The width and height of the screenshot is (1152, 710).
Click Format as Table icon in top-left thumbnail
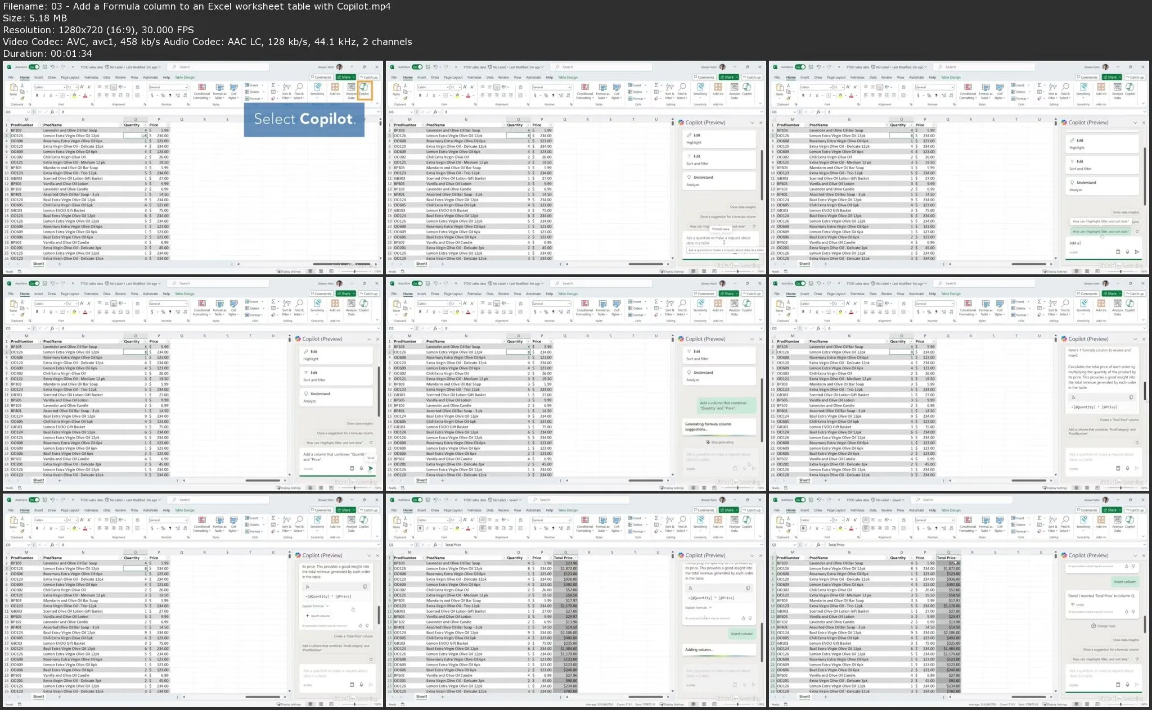(219, 88)
